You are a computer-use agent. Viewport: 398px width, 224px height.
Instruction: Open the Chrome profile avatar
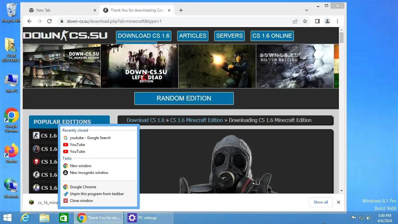click(x=327, y=21)
